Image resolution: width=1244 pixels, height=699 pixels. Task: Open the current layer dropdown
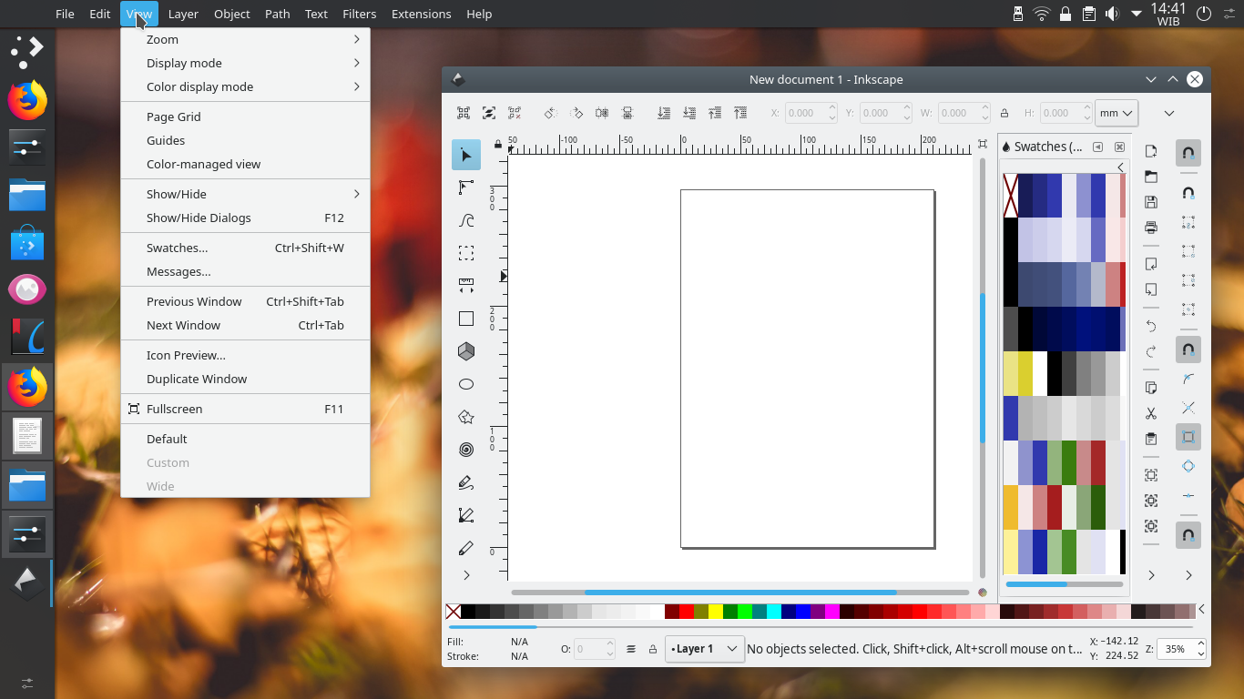pos(704,648)
